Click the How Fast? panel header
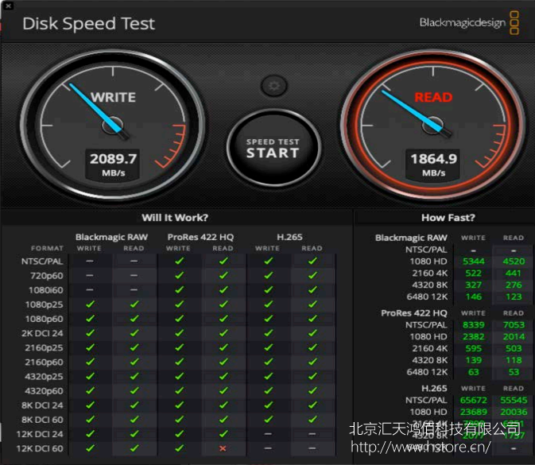535x465 pixels. (x=448, y=217)
